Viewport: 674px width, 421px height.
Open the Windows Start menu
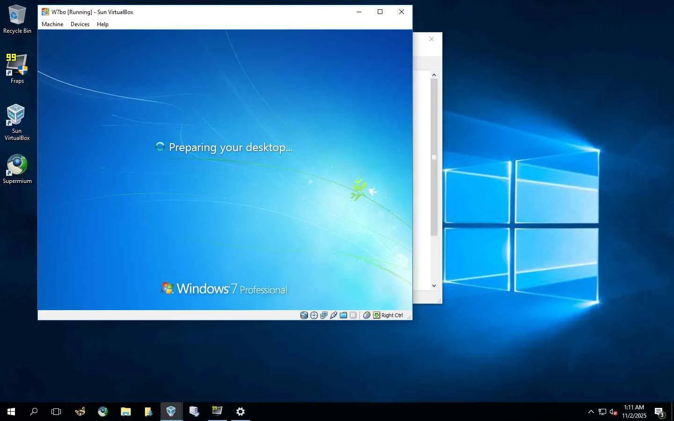pos(11,412)
